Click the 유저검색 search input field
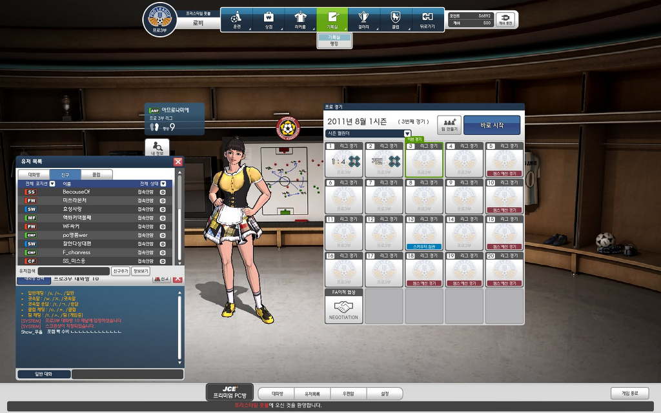 coord(73,271)
